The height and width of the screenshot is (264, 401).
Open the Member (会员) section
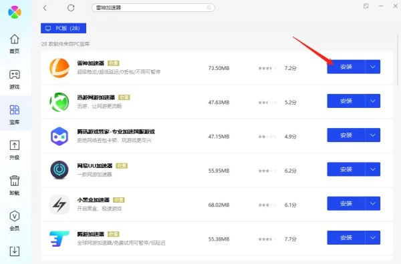15,221
